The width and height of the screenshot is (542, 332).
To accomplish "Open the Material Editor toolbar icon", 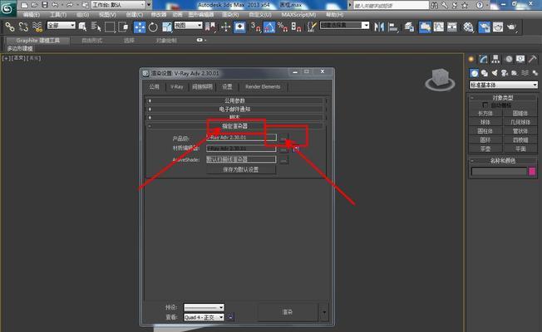I will pyautogui.click(x=468, y=27).
